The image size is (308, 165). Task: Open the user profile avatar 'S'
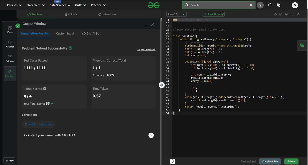295,5
